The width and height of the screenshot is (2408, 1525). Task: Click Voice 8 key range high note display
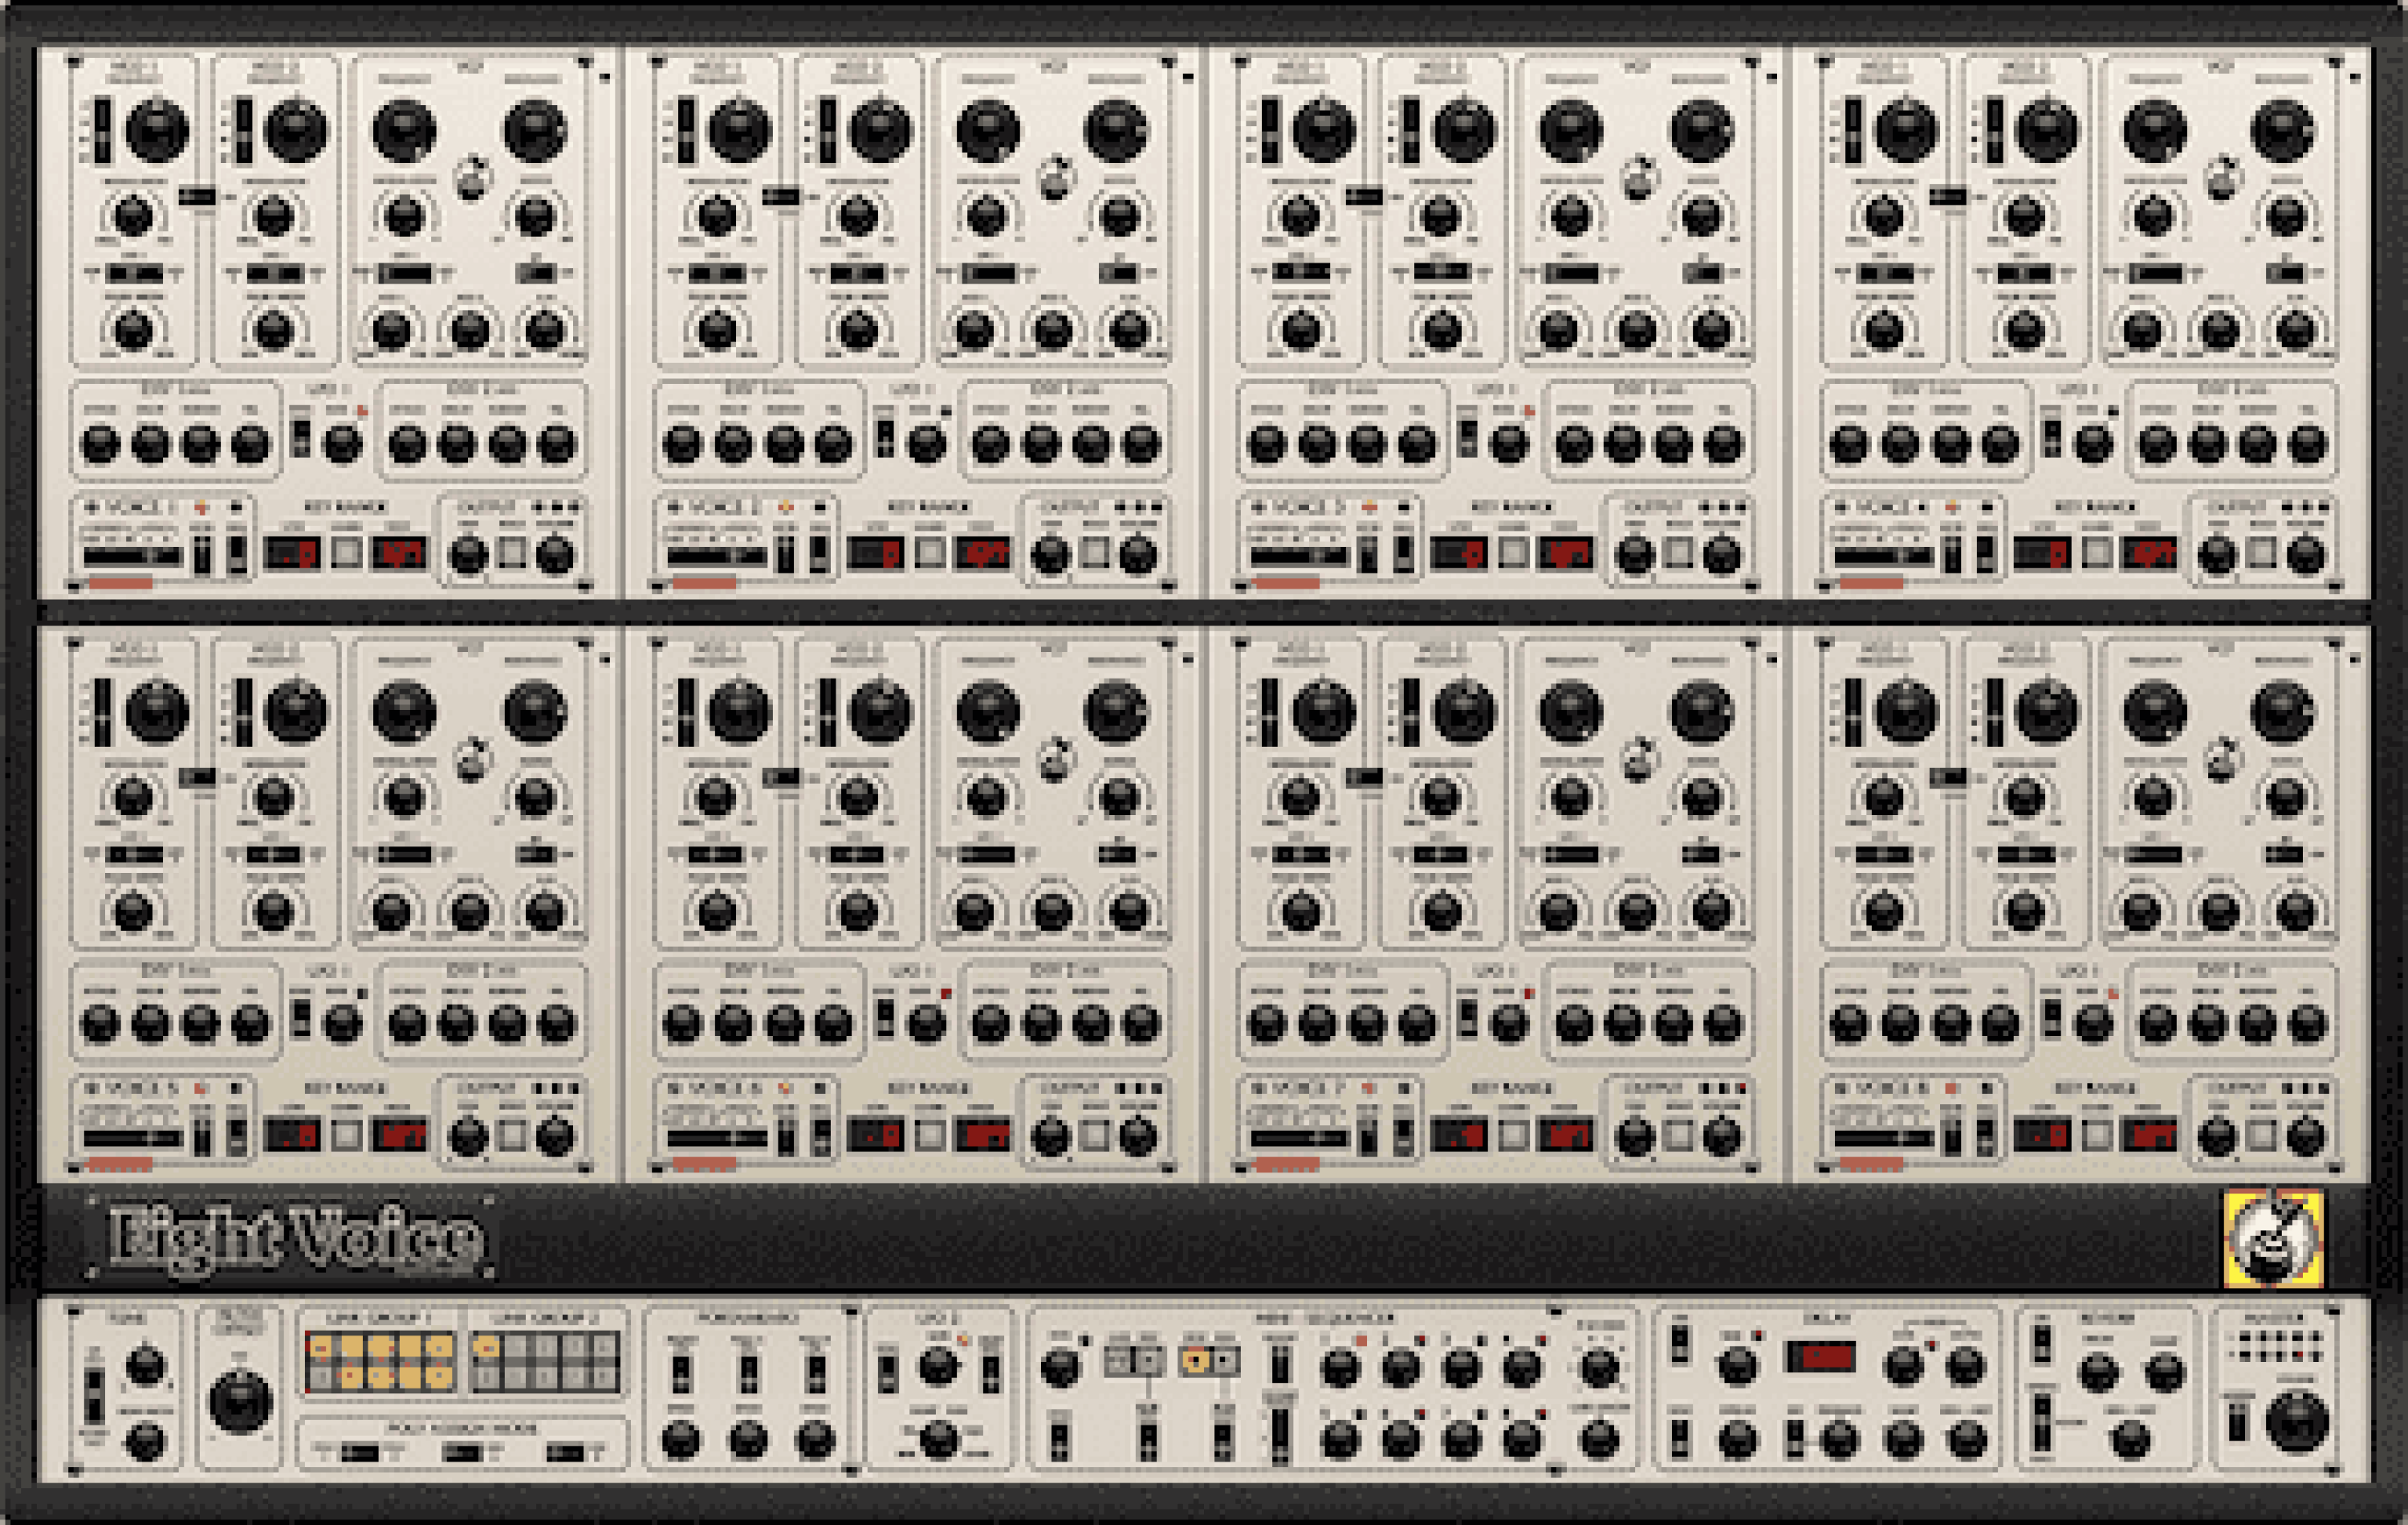2149,1135
